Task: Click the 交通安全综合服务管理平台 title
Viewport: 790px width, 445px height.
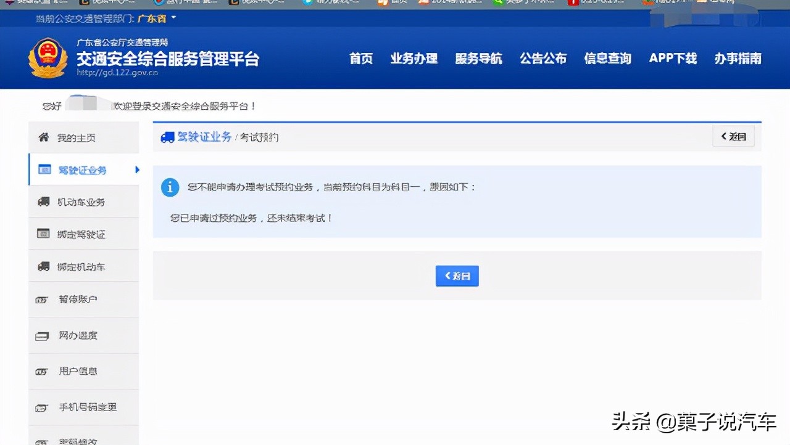Action: coord(168,59)
